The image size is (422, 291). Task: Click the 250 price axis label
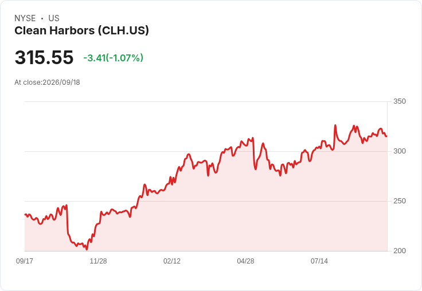pyautogui.click(x=400, y=201)
